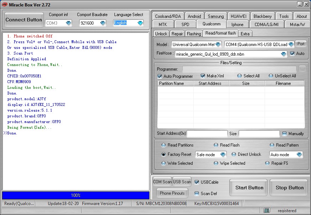Switch to the Iphone tab

click(x=238, y=24)
